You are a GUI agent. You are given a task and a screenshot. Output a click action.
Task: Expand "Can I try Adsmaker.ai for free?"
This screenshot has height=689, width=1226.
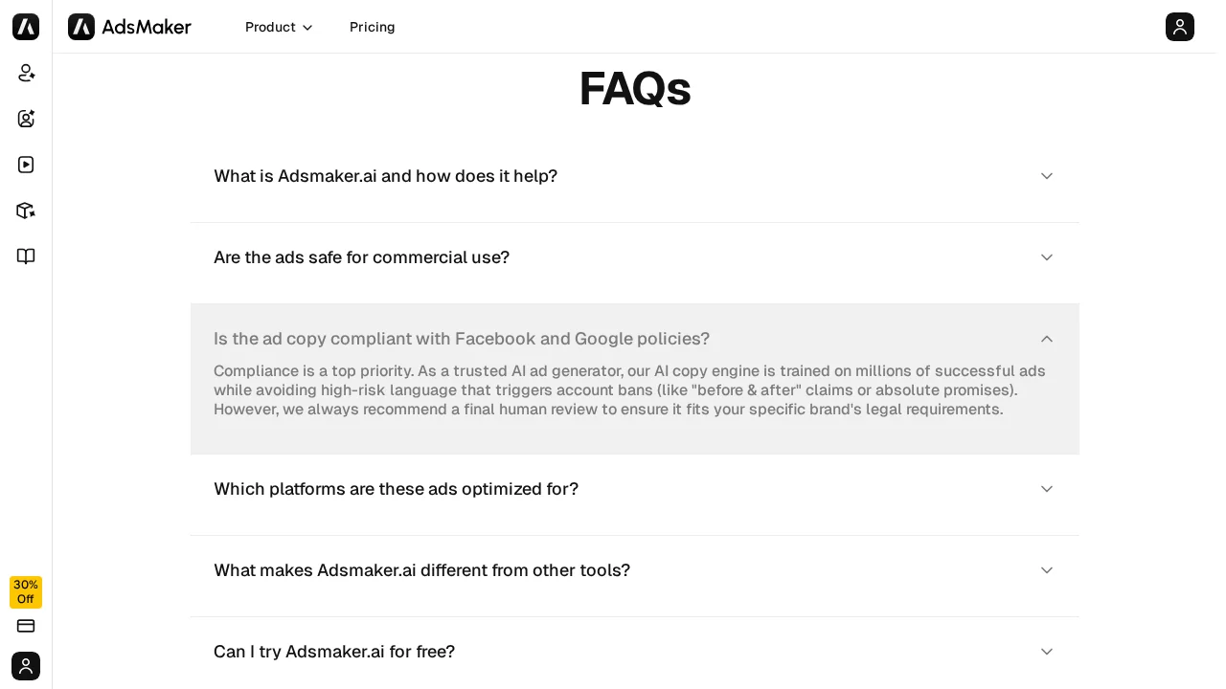[334, 652]
